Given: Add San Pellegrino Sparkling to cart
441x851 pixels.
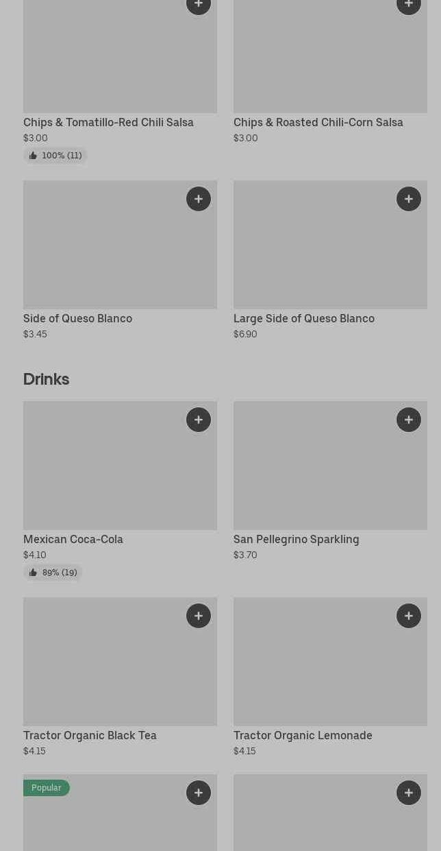Looking at the screenshot, I should [x=409, y=420].
